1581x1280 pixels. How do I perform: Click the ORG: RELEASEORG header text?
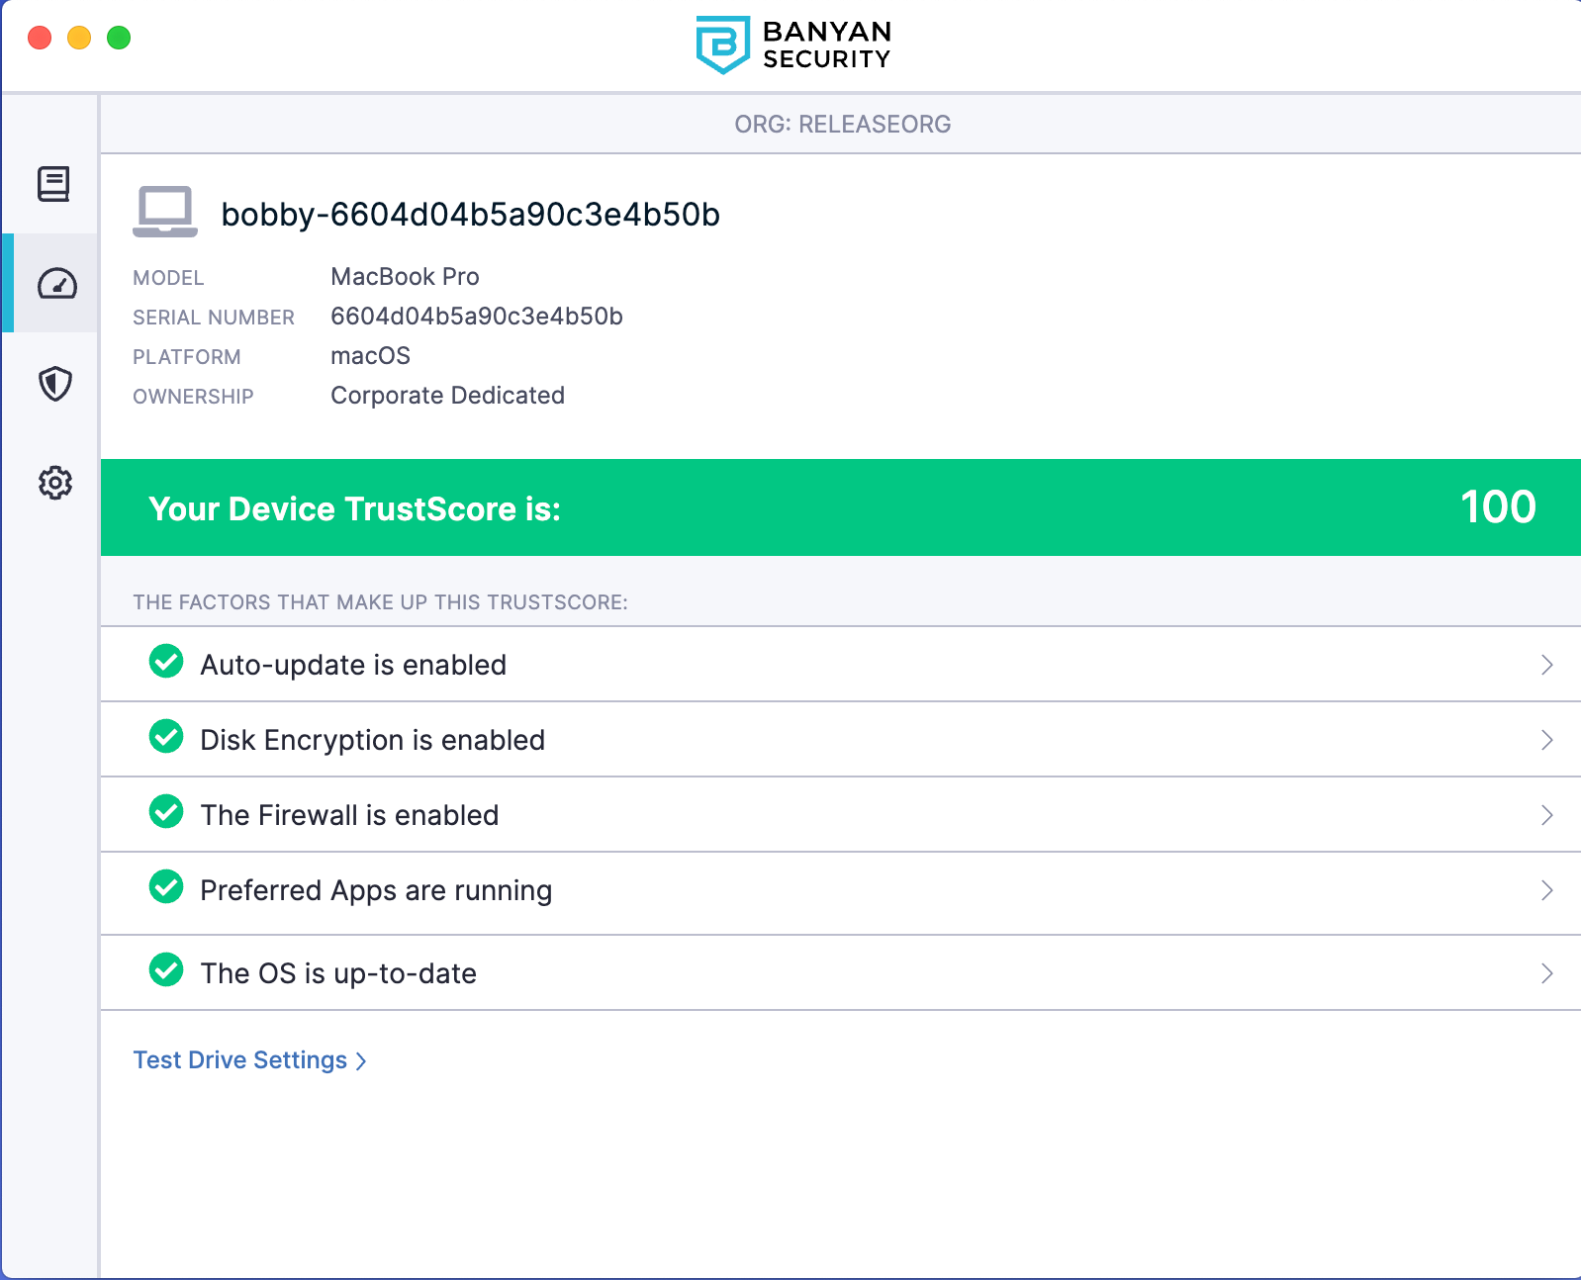(x=843, y=125)
